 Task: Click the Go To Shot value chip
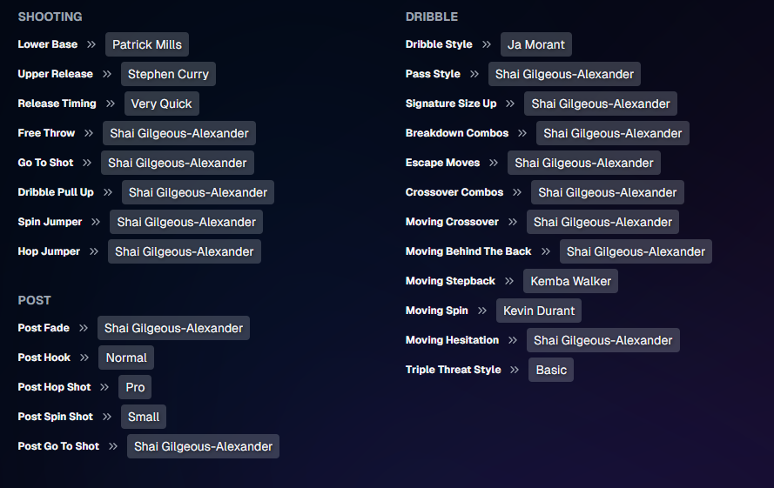click(178, 163)
